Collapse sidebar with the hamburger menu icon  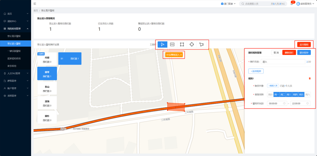tap(35, 4)
